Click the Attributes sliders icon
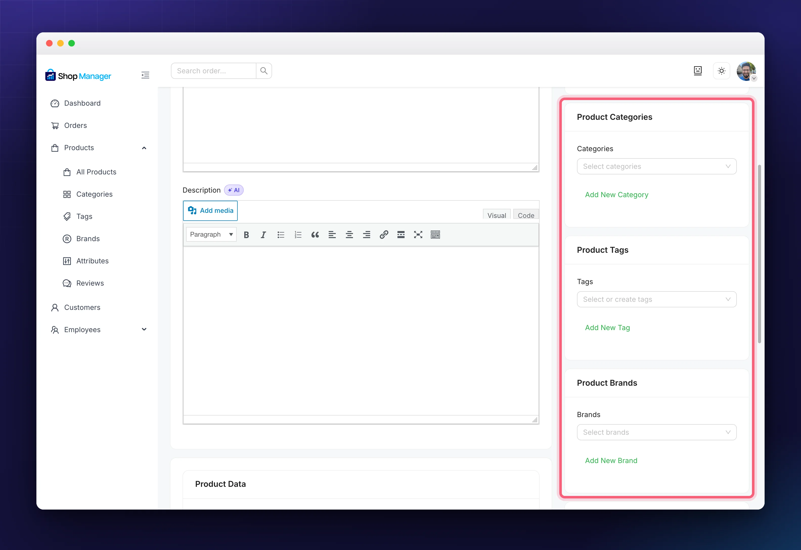Viewport: 801px width, 550px height. (x=67, y=261)
